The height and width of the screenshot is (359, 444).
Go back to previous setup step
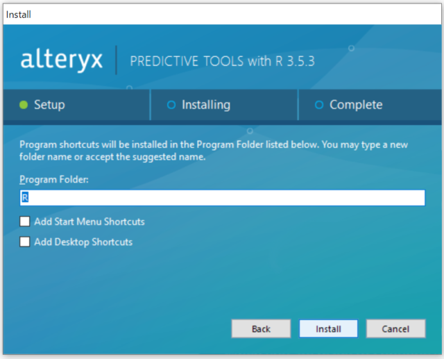click(261, 328)
